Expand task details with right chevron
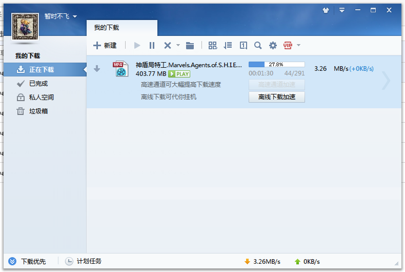Viewport: 405px width, 272px height. click(x=386, y=81)
